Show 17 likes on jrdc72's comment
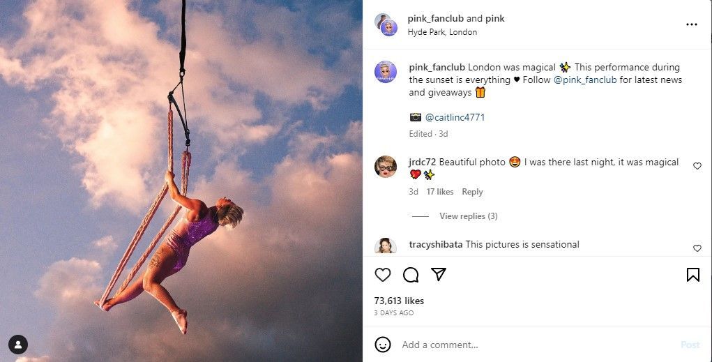This screenshot has height=362, width=712. (x=440, y=192)
